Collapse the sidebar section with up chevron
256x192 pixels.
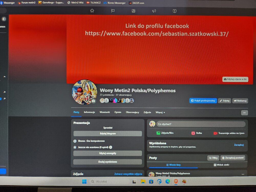tap(5, 77)
